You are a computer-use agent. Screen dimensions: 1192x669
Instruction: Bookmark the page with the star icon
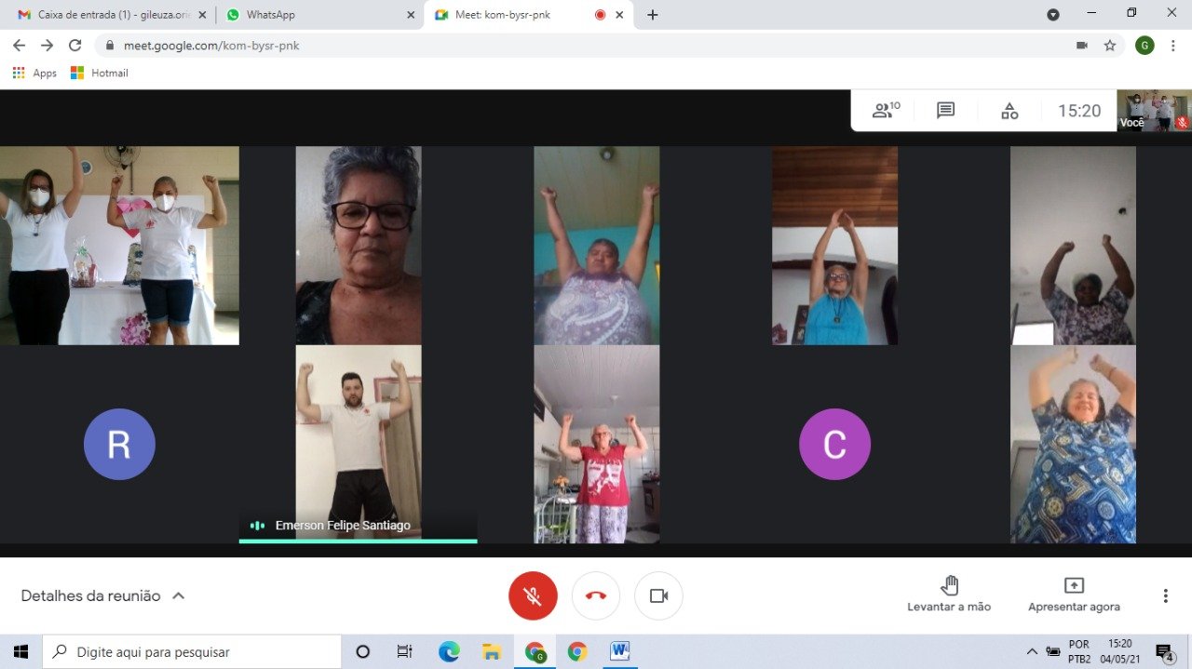(x=1109, y=45)
